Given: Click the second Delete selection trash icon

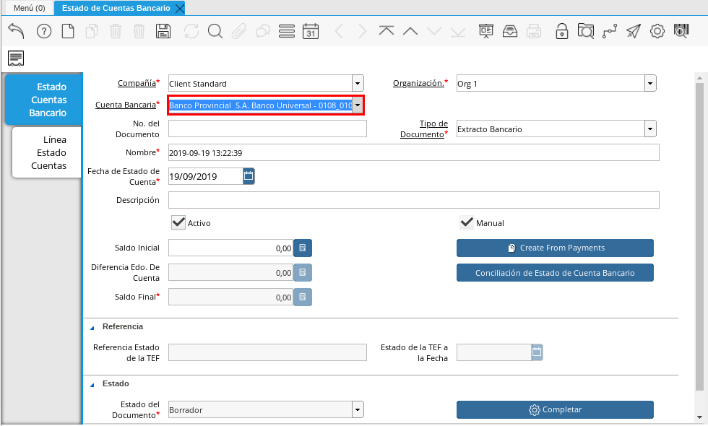Looking at the screenshot, I should [x=139, y=31].
